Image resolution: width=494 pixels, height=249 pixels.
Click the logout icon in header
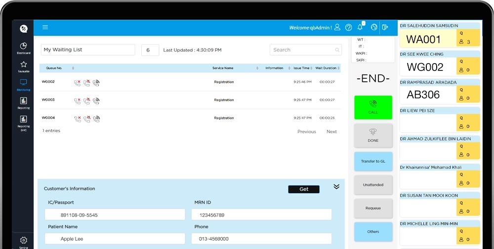(385, 28)
